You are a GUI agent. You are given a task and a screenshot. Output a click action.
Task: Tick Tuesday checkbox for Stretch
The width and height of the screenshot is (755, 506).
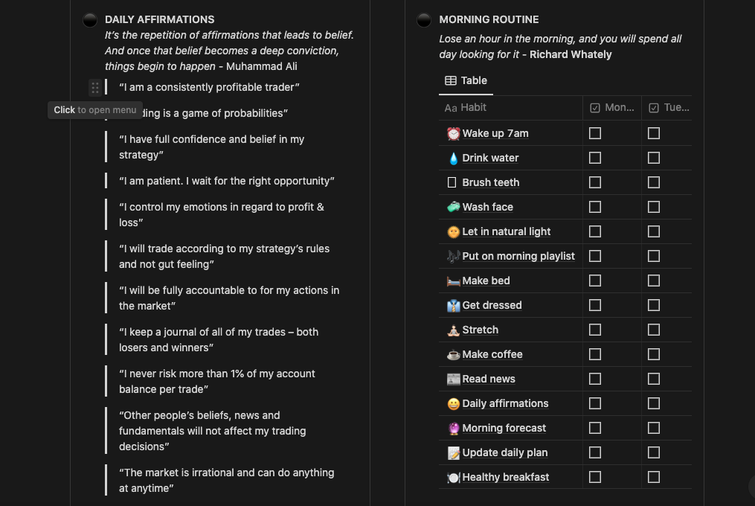pyautogui.click(x=654, y=330)
